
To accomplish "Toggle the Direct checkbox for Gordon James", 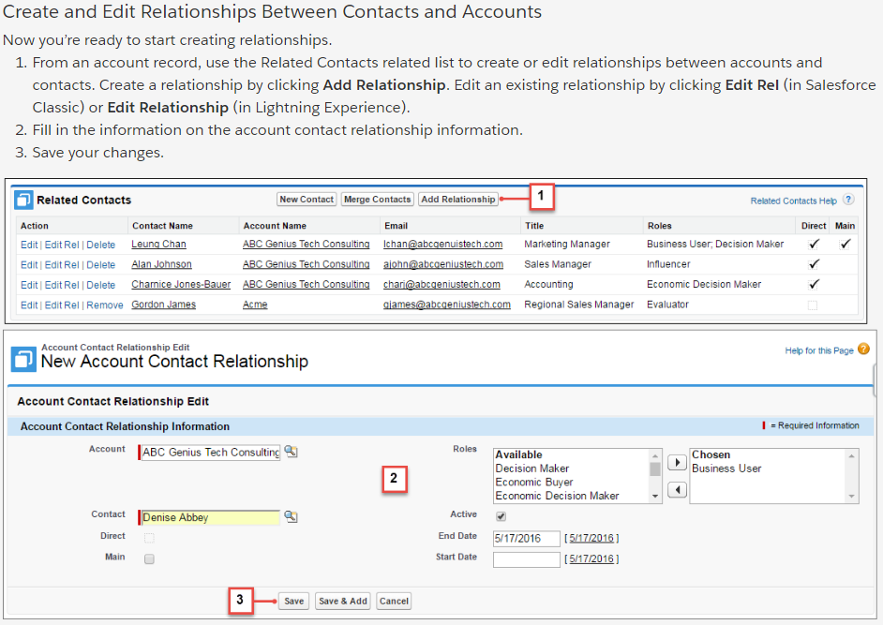I will [813, 305].
